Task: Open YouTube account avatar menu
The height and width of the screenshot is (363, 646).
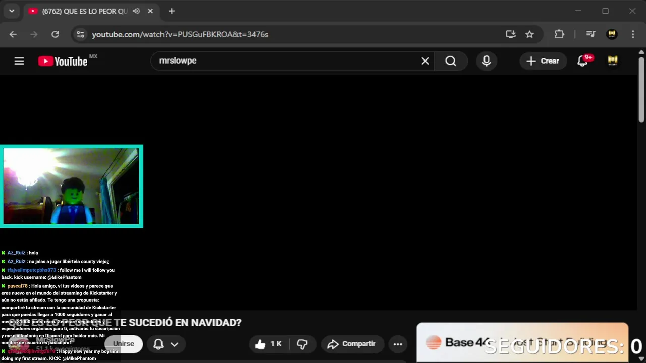Action: pyautogui.click(x=613, y=60)
